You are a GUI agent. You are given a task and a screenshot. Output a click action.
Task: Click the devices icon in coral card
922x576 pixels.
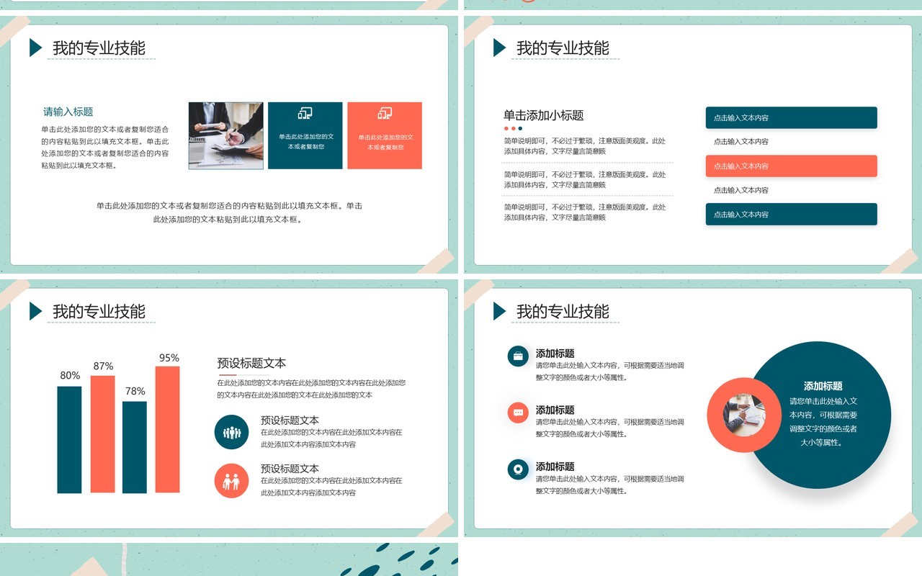click(385, 113)
